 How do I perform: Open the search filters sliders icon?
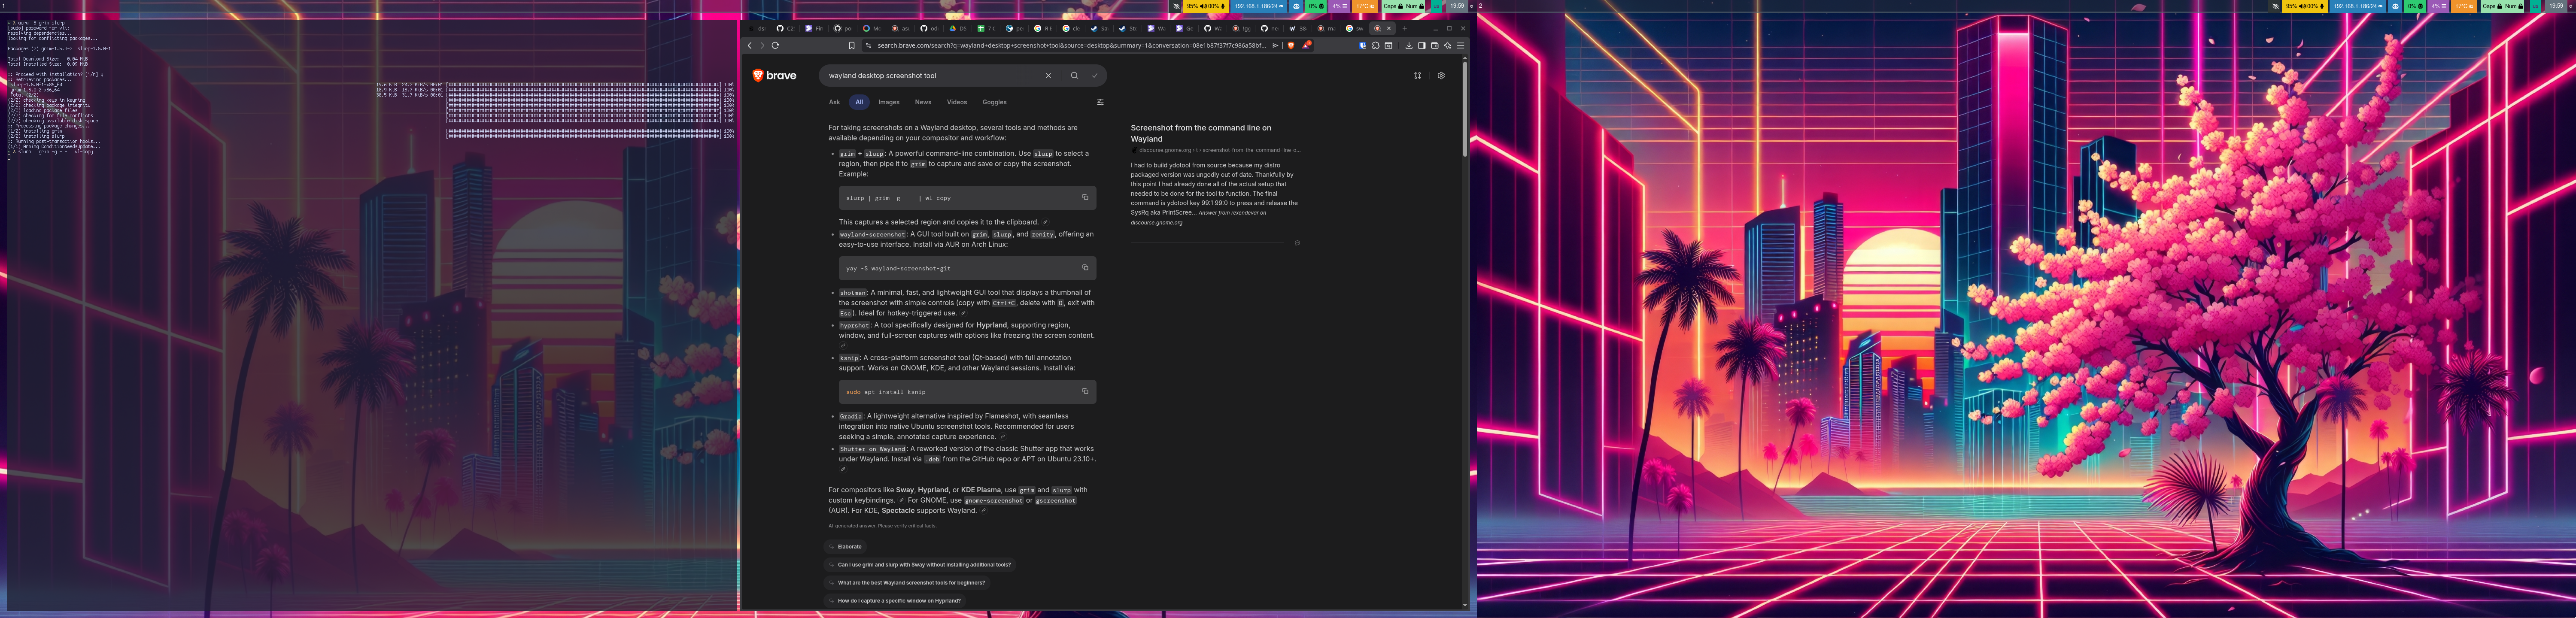pos(1100,102)
